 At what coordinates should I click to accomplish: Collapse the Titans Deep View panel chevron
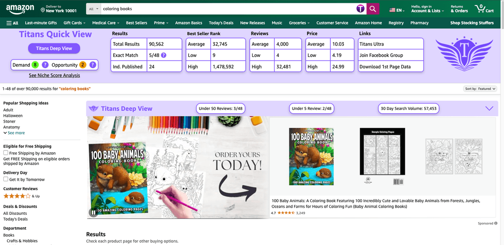tap(489, 109)
